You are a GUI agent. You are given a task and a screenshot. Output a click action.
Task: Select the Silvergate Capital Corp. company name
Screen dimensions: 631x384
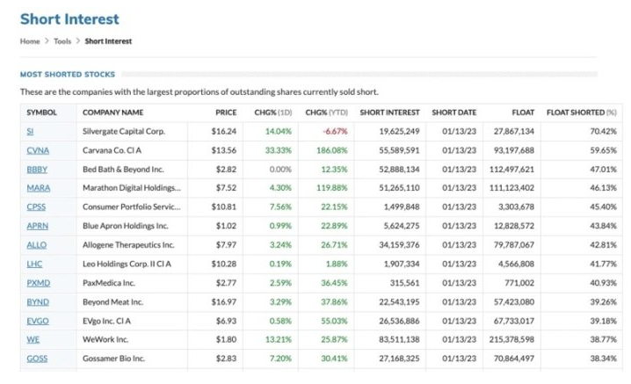coord(124,131)
